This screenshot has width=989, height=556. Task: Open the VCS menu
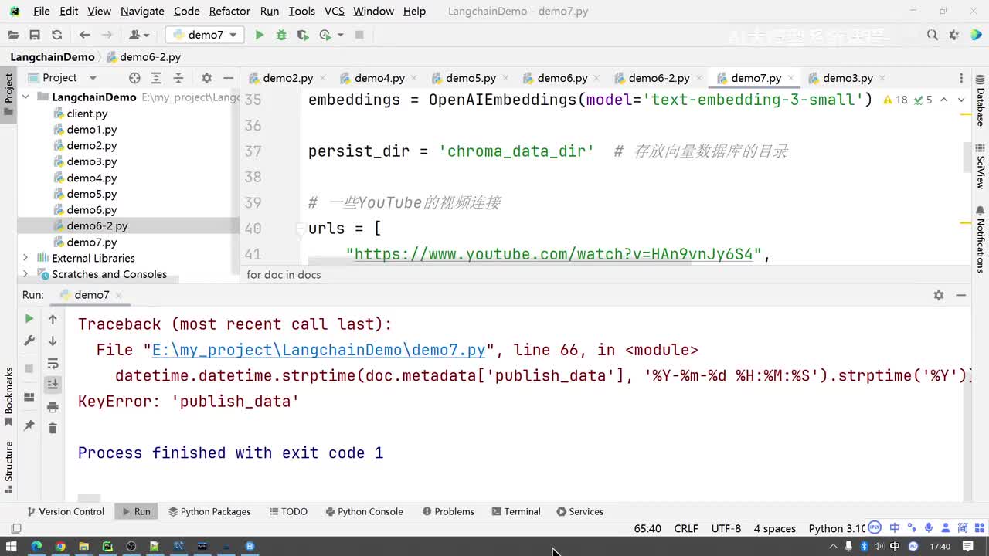[335, 11]
